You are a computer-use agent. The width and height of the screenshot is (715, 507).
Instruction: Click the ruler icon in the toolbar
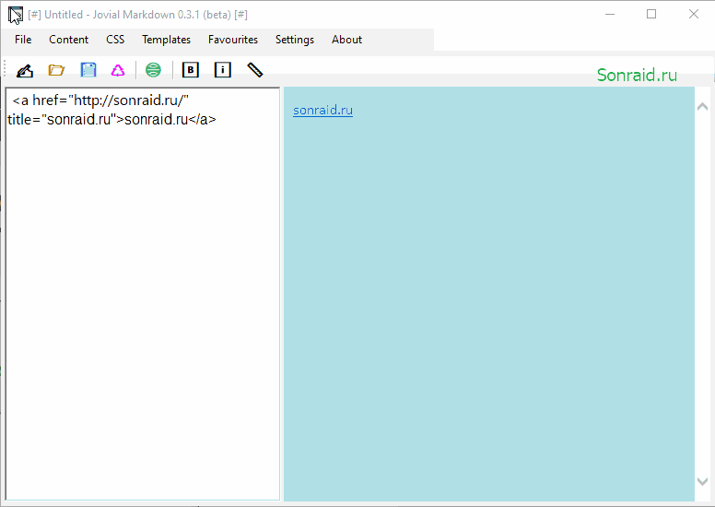(255, 70)
